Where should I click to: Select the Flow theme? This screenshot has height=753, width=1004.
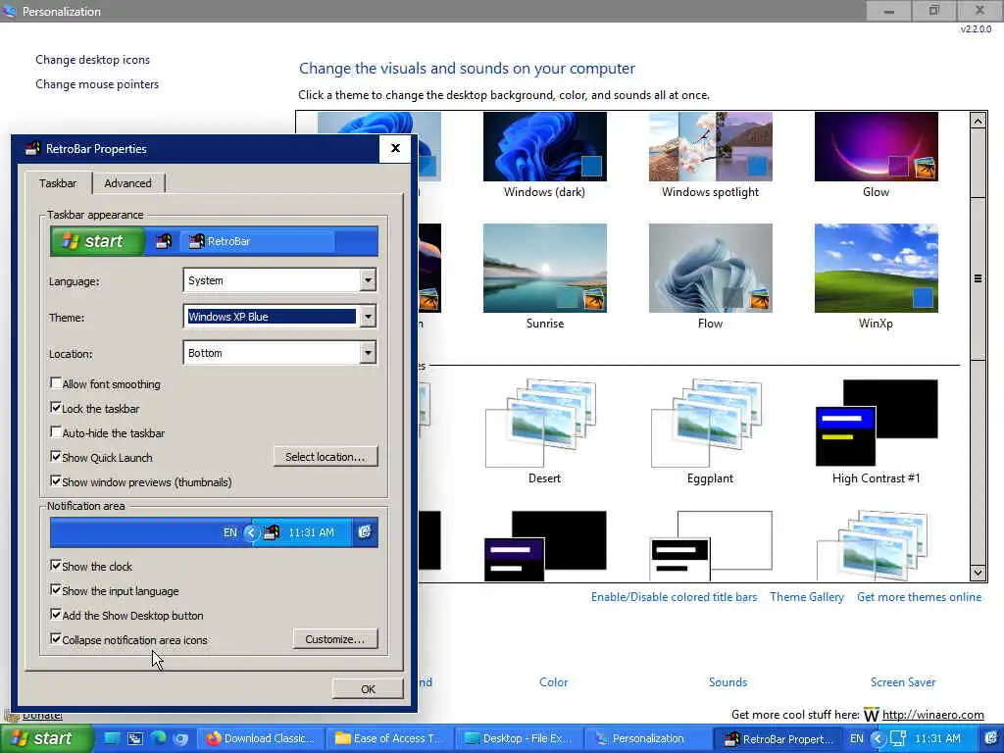[710, 276]
